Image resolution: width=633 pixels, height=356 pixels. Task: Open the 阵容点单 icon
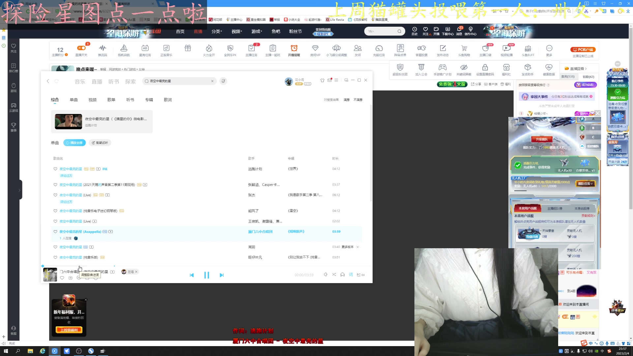400,50
